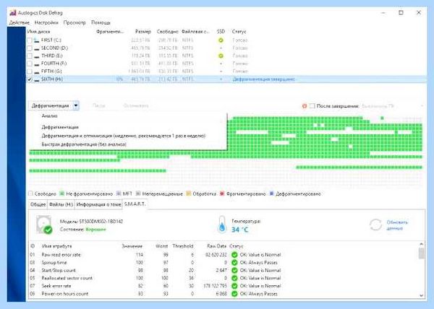Click the refresh data circular arrows icon
The image size is (434, 309).
tap(375, 225)
